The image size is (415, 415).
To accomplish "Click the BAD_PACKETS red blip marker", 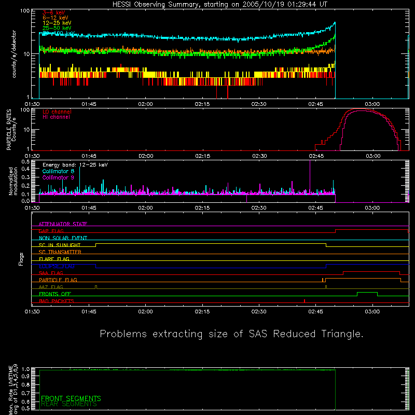I will (305, 301).
